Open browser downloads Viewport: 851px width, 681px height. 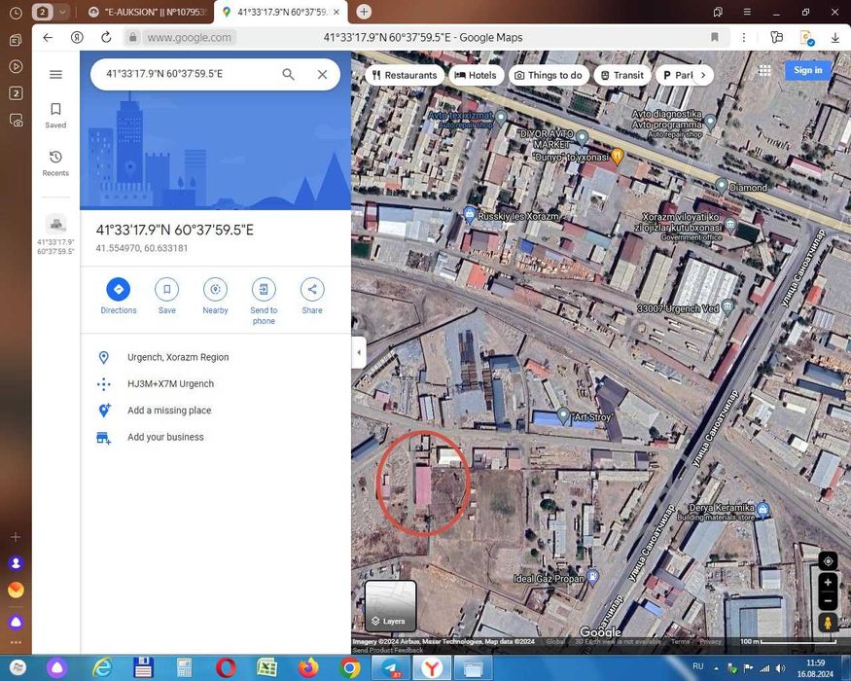(835, 38)
